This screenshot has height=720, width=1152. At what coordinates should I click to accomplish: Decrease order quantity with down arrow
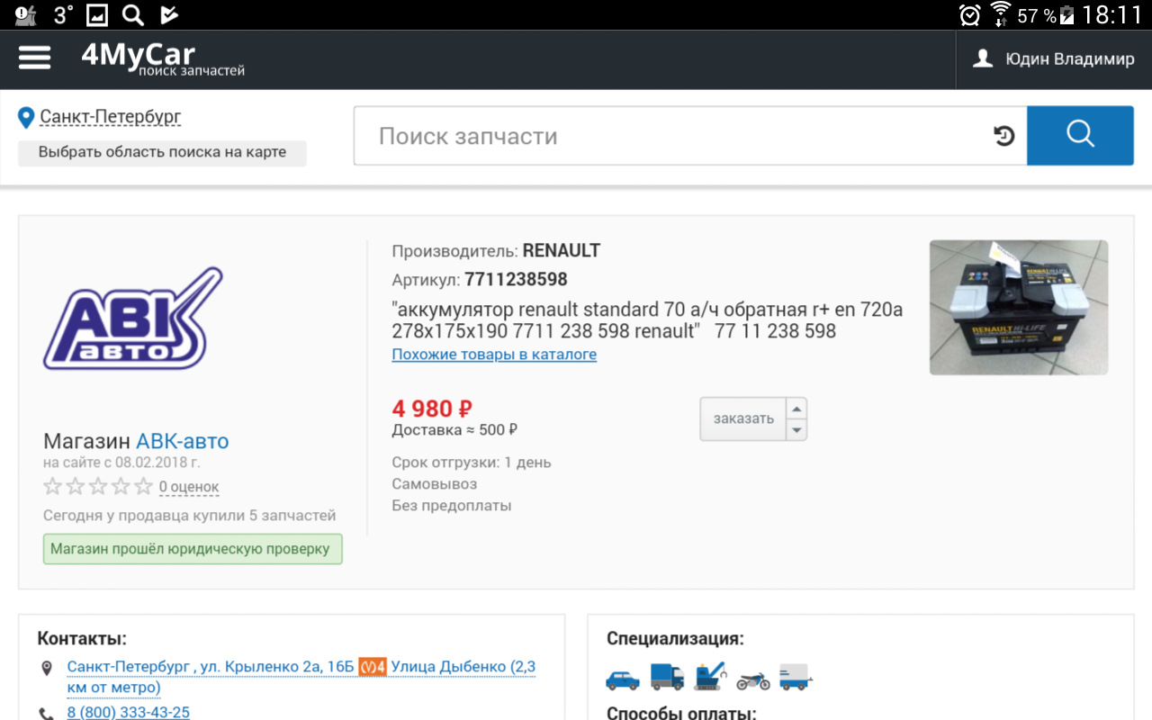pos(796,430)
